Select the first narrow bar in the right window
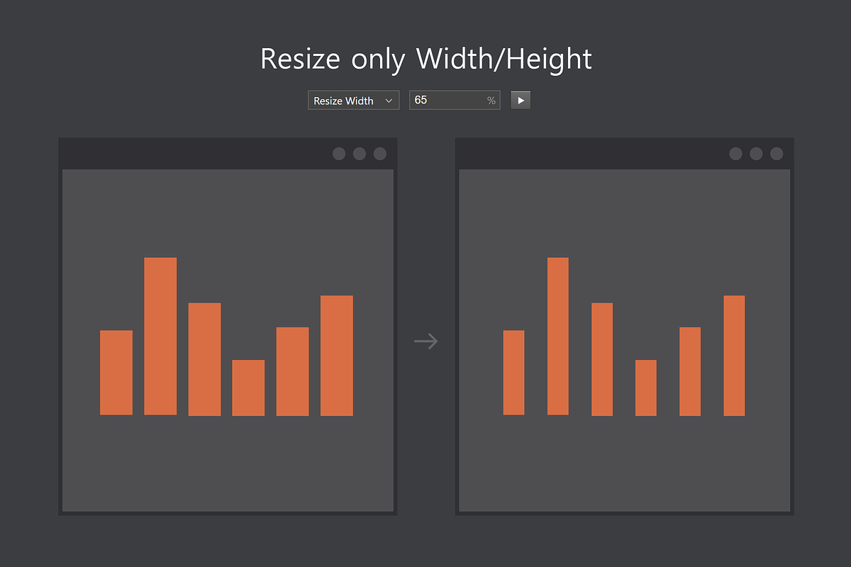This screenshot has width=851, height=567. tap(513, 373)
